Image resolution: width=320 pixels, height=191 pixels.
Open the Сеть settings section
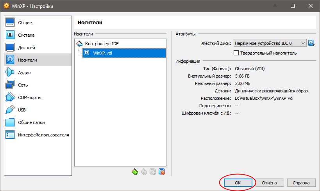click(x=38, y=85)
